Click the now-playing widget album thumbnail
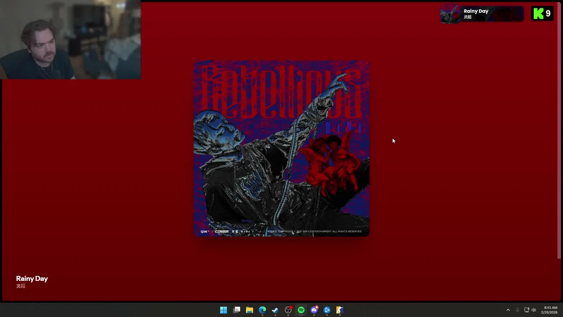The height and width of the screenshot is (317, 563). pos(450,14)
